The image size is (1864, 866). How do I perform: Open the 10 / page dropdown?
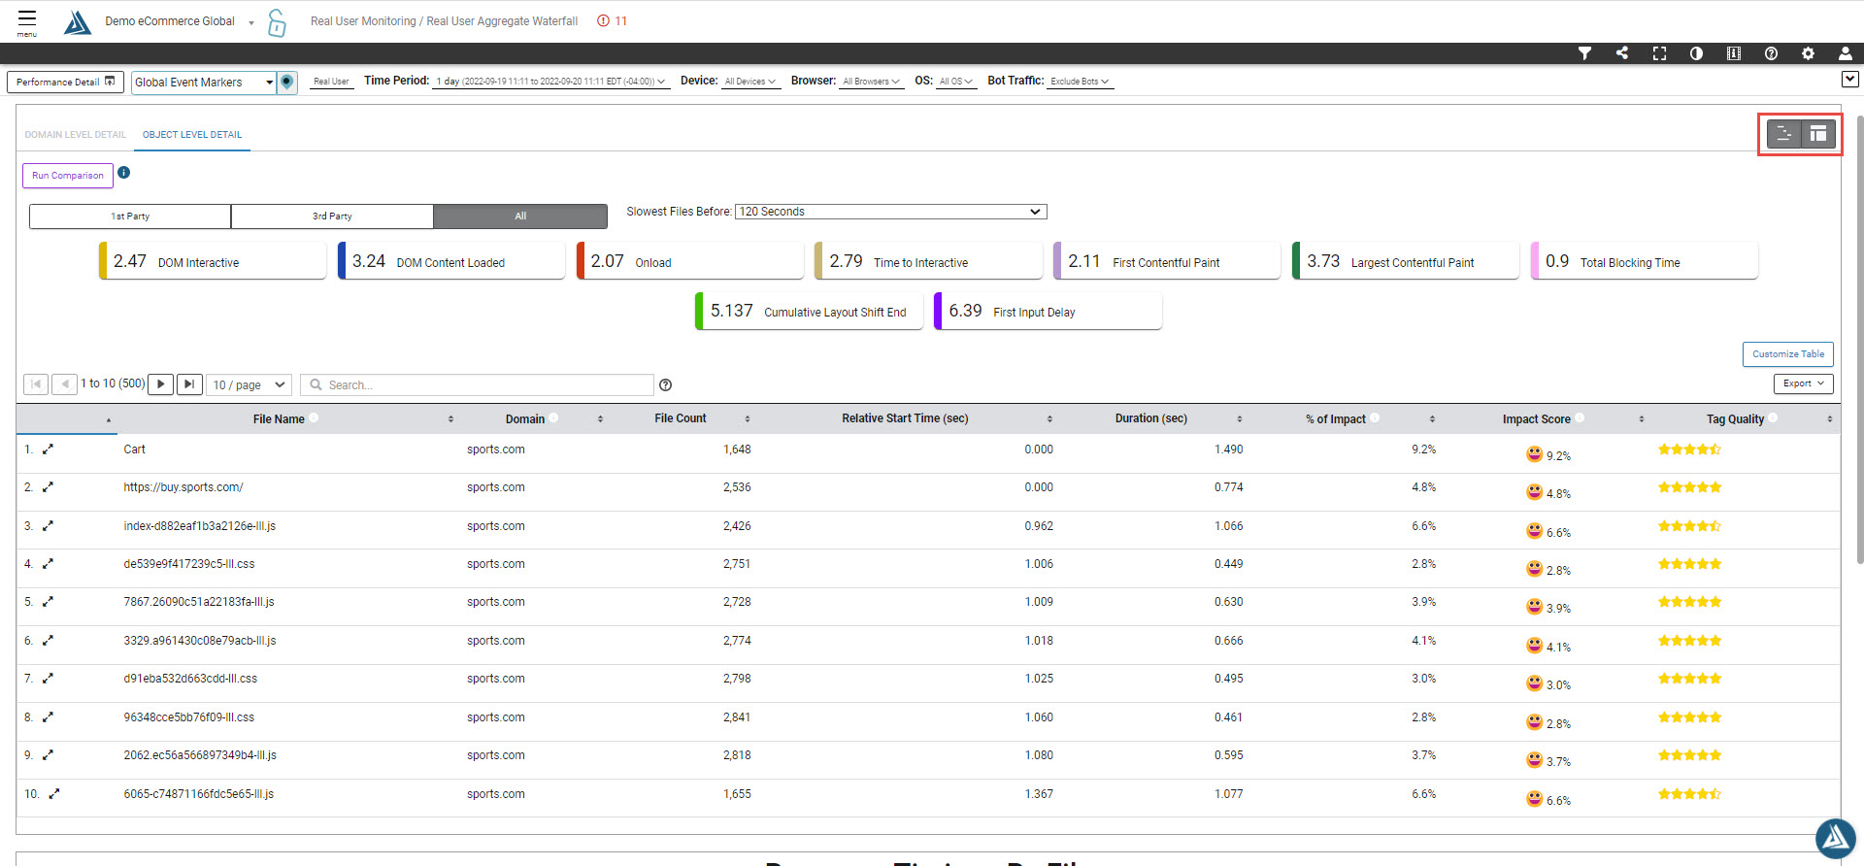point(250,384)
